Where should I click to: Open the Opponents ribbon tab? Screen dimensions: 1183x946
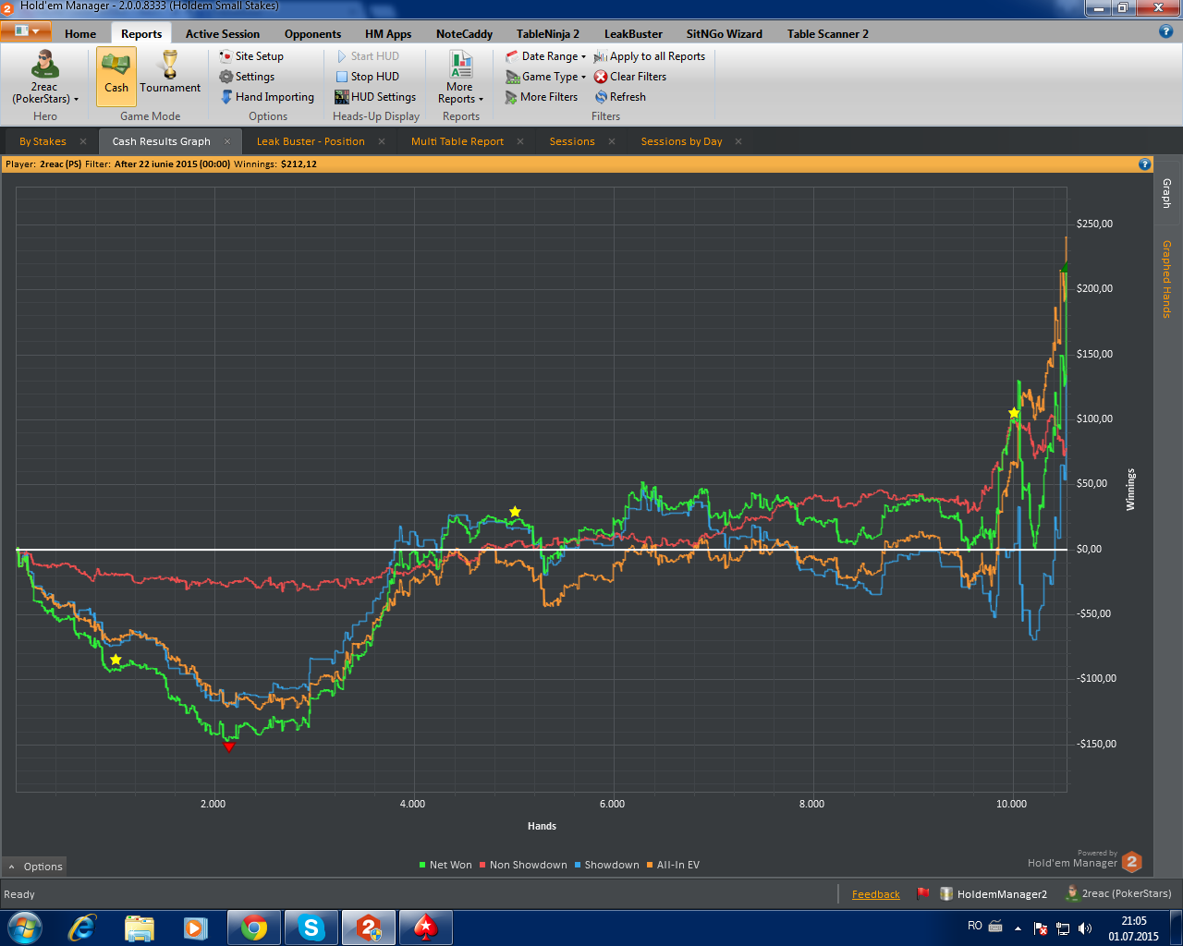pyautogui.click(x=313, y=34)
